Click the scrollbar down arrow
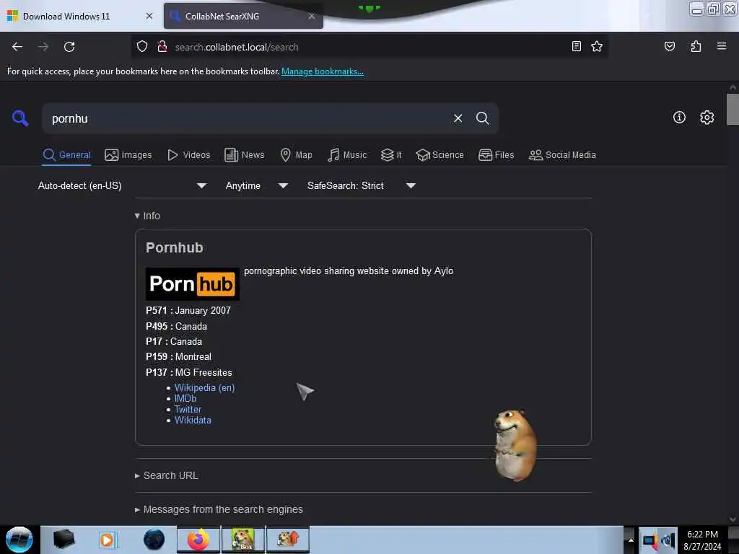Screen dimensions: 739x554 pyautogui.click(x=733, y=519)
